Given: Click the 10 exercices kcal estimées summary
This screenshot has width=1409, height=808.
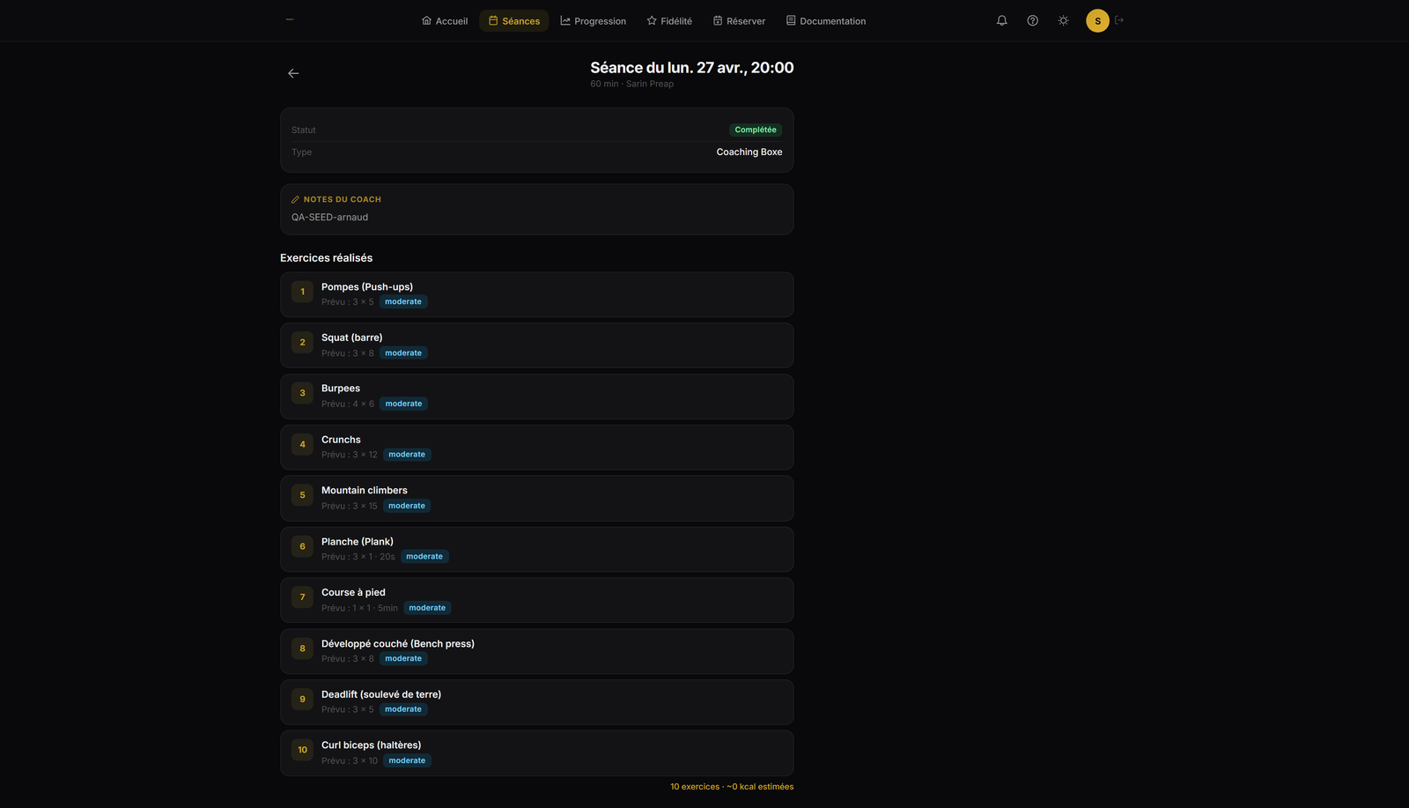Looking at the screenshot, I should point(732,787).
